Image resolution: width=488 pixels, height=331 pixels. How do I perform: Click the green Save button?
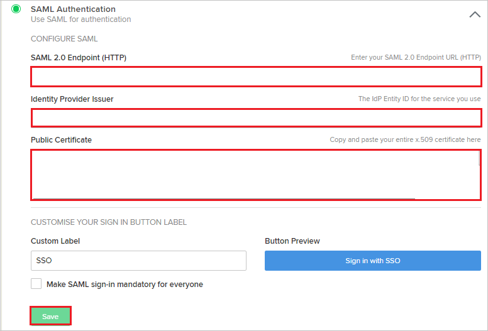[x=50, y=316]
